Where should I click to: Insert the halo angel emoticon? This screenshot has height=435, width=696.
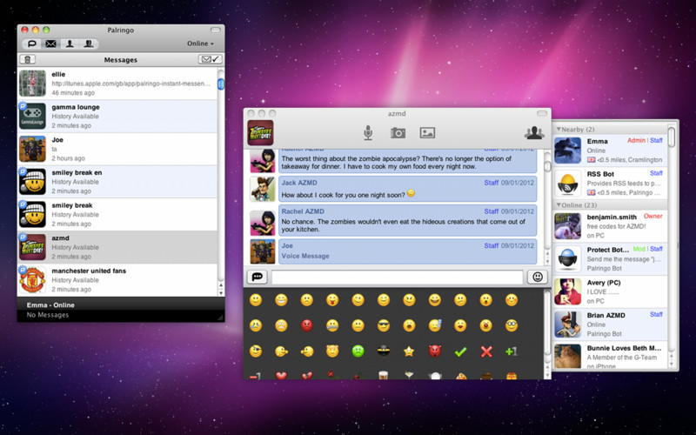click(x=332, y=351)
